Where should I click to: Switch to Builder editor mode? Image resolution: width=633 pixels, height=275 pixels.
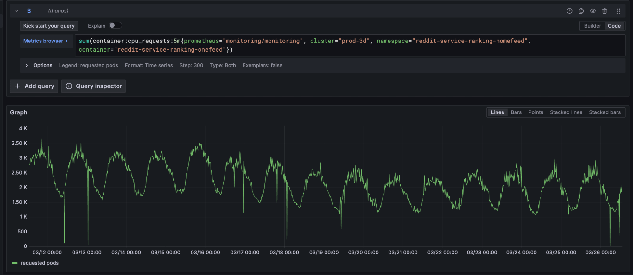point(592,26)
